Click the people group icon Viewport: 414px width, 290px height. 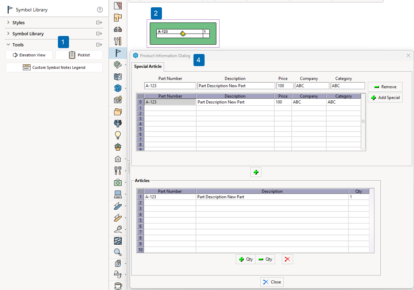[118, 124]
